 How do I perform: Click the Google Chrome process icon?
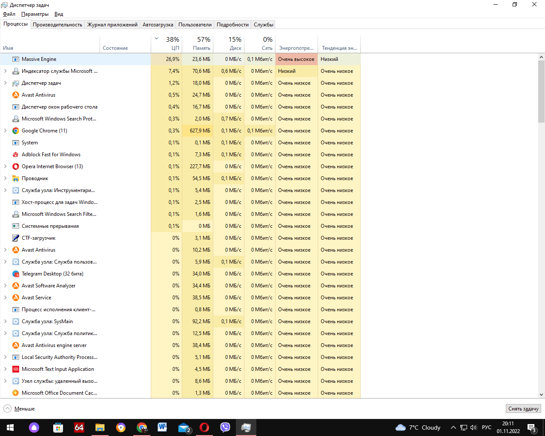pyautogui.click(x=16, y=131)
